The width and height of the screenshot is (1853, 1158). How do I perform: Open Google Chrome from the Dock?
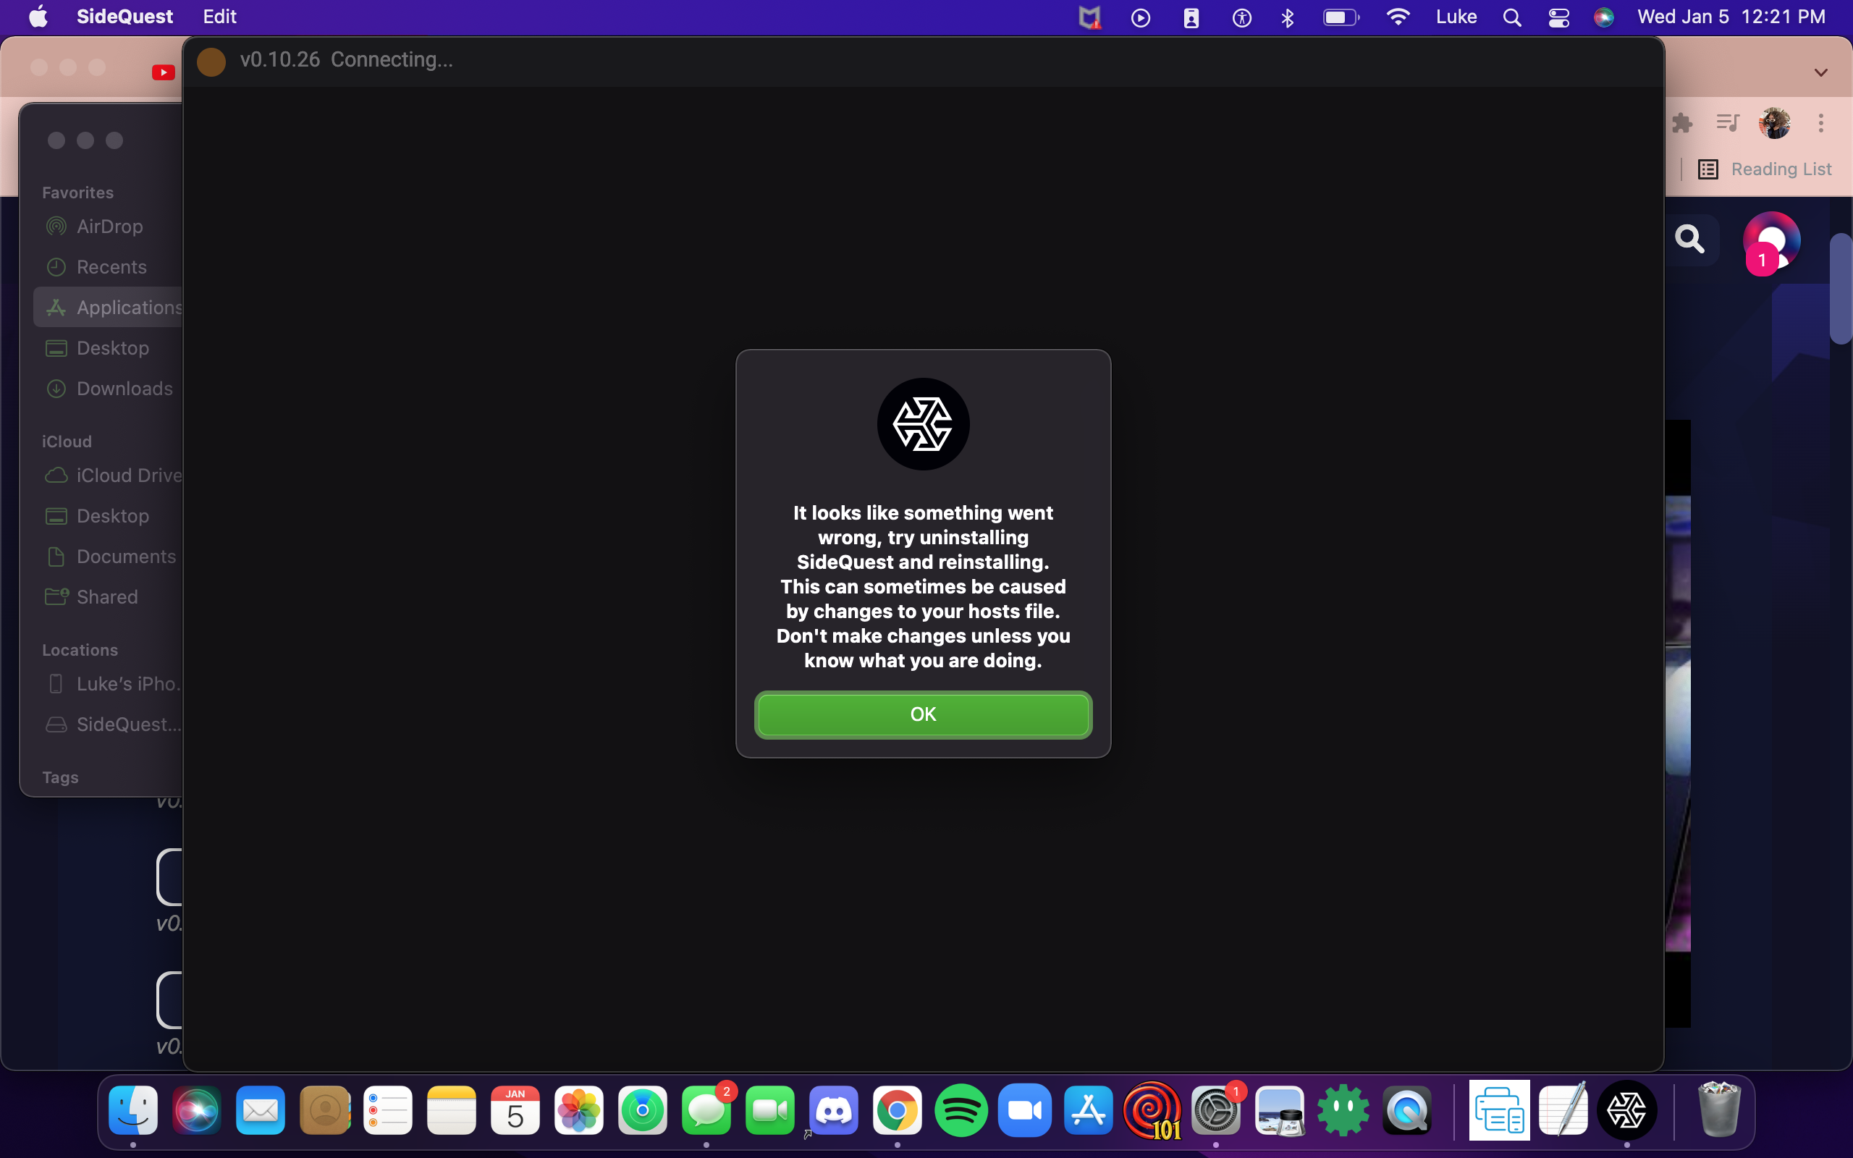point(898,1110)
